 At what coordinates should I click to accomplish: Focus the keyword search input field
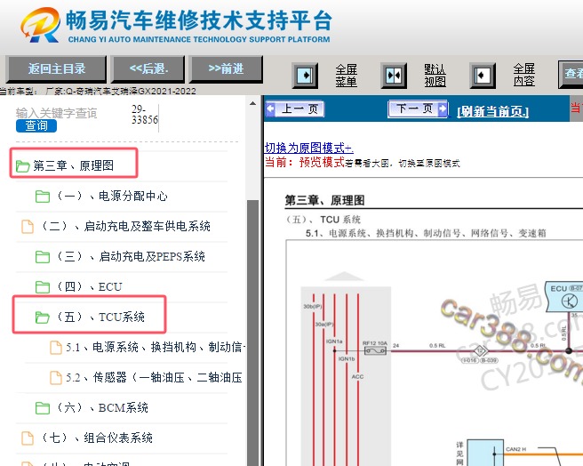70,113
